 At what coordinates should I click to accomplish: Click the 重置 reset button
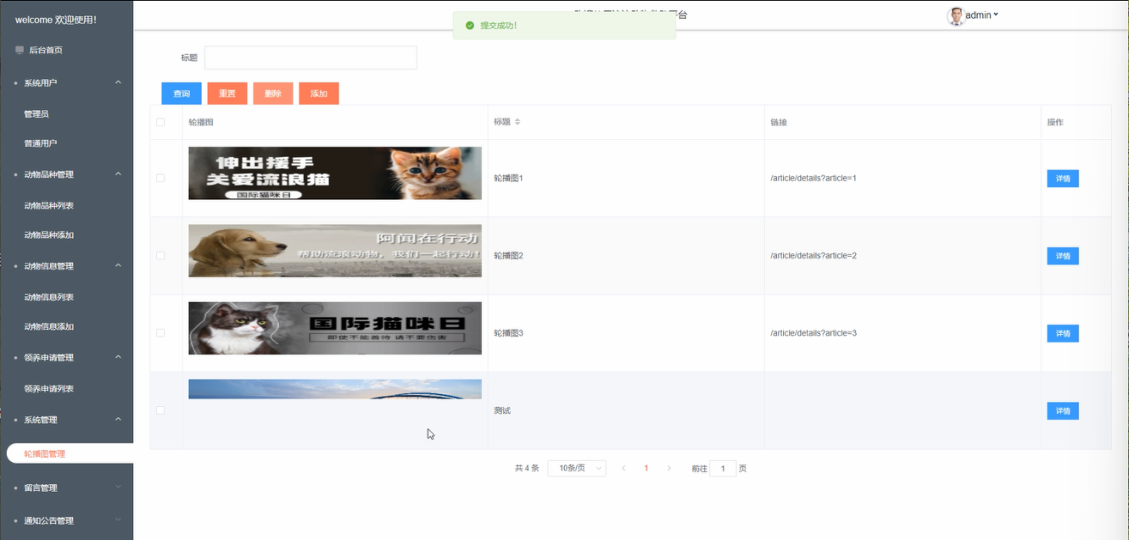(x=227, y=93)
